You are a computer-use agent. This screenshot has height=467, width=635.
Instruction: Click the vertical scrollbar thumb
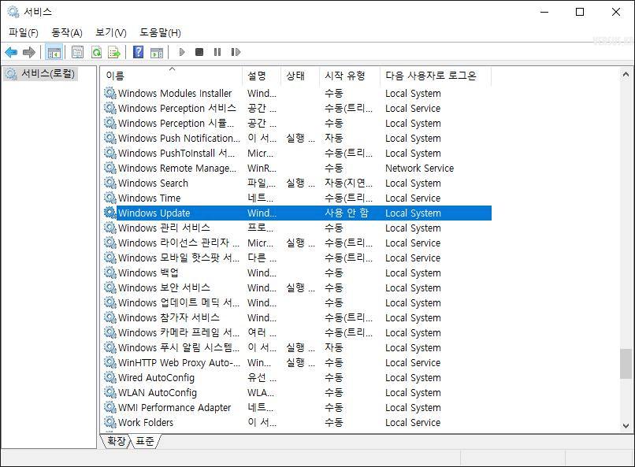pos(626,363)
